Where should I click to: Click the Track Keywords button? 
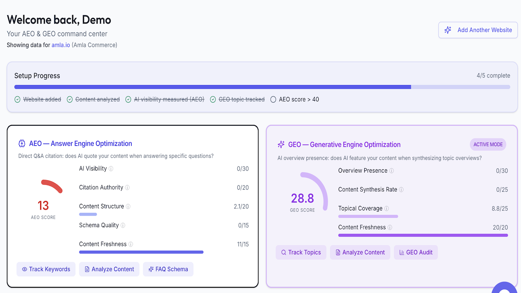[46, 269]
